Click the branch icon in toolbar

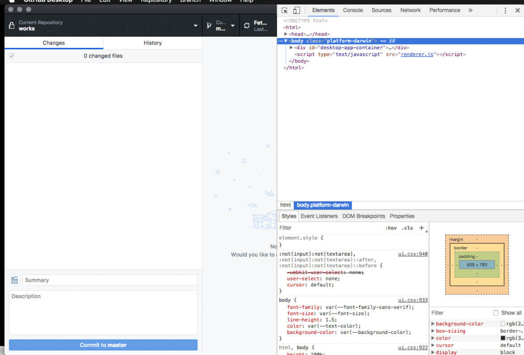[209, 26]
